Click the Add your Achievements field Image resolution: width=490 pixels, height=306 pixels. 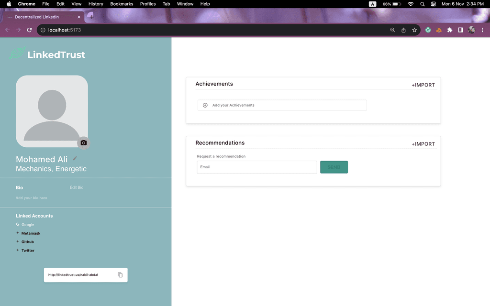pyautogui.click(x=282, y=105)
